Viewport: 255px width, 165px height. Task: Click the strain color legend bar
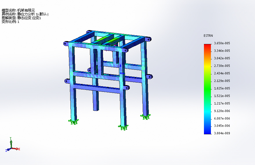tap(207, 89)
